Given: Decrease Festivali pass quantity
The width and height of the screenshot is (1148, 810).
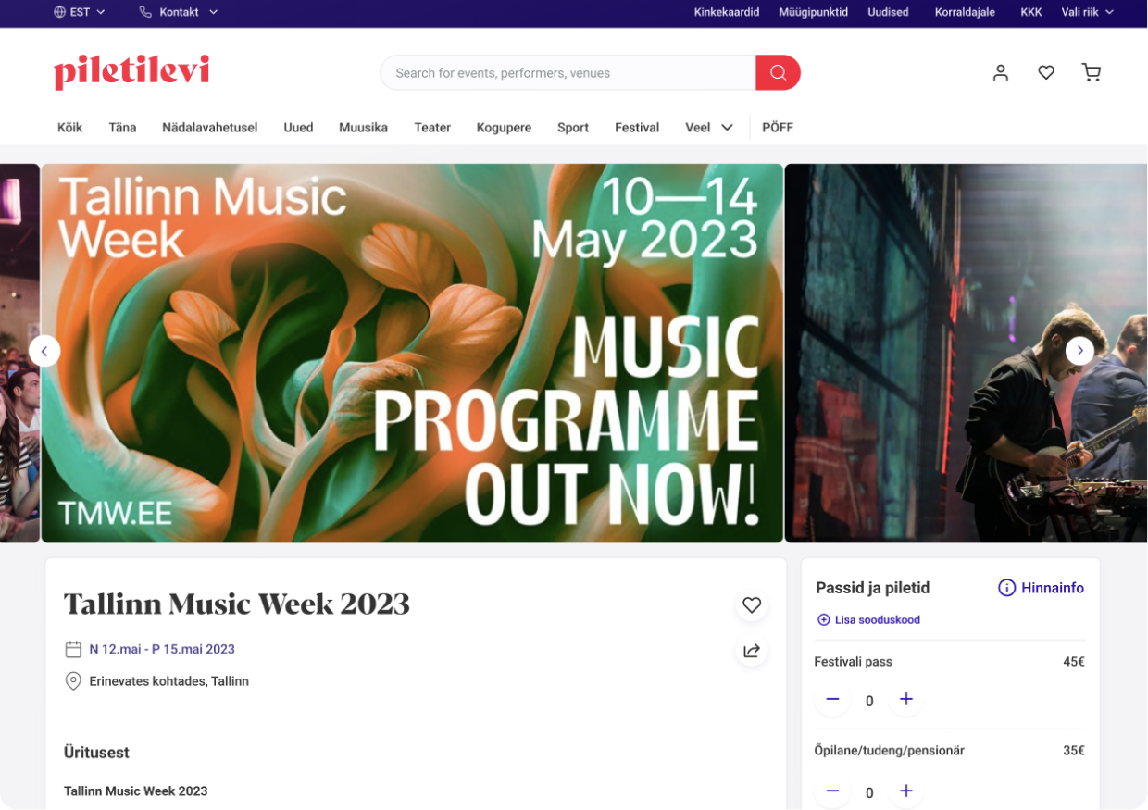Looking at the screenshot, I should coord(832,699).
